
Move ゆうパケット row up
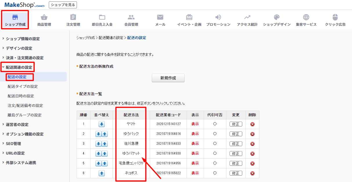point(105,153)
